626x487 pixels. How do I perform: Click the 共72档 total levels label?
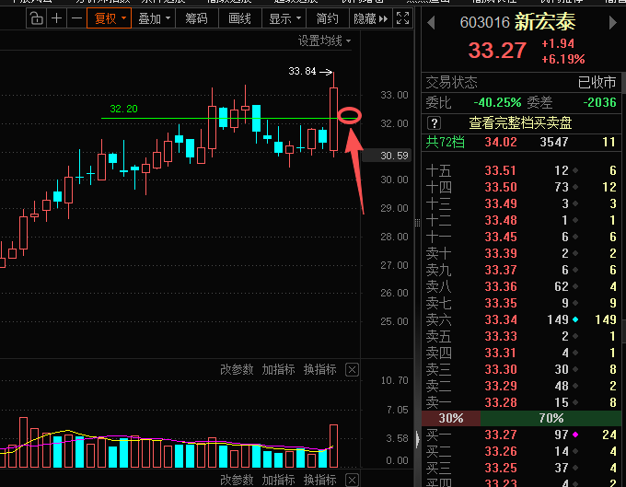[446, 142]
